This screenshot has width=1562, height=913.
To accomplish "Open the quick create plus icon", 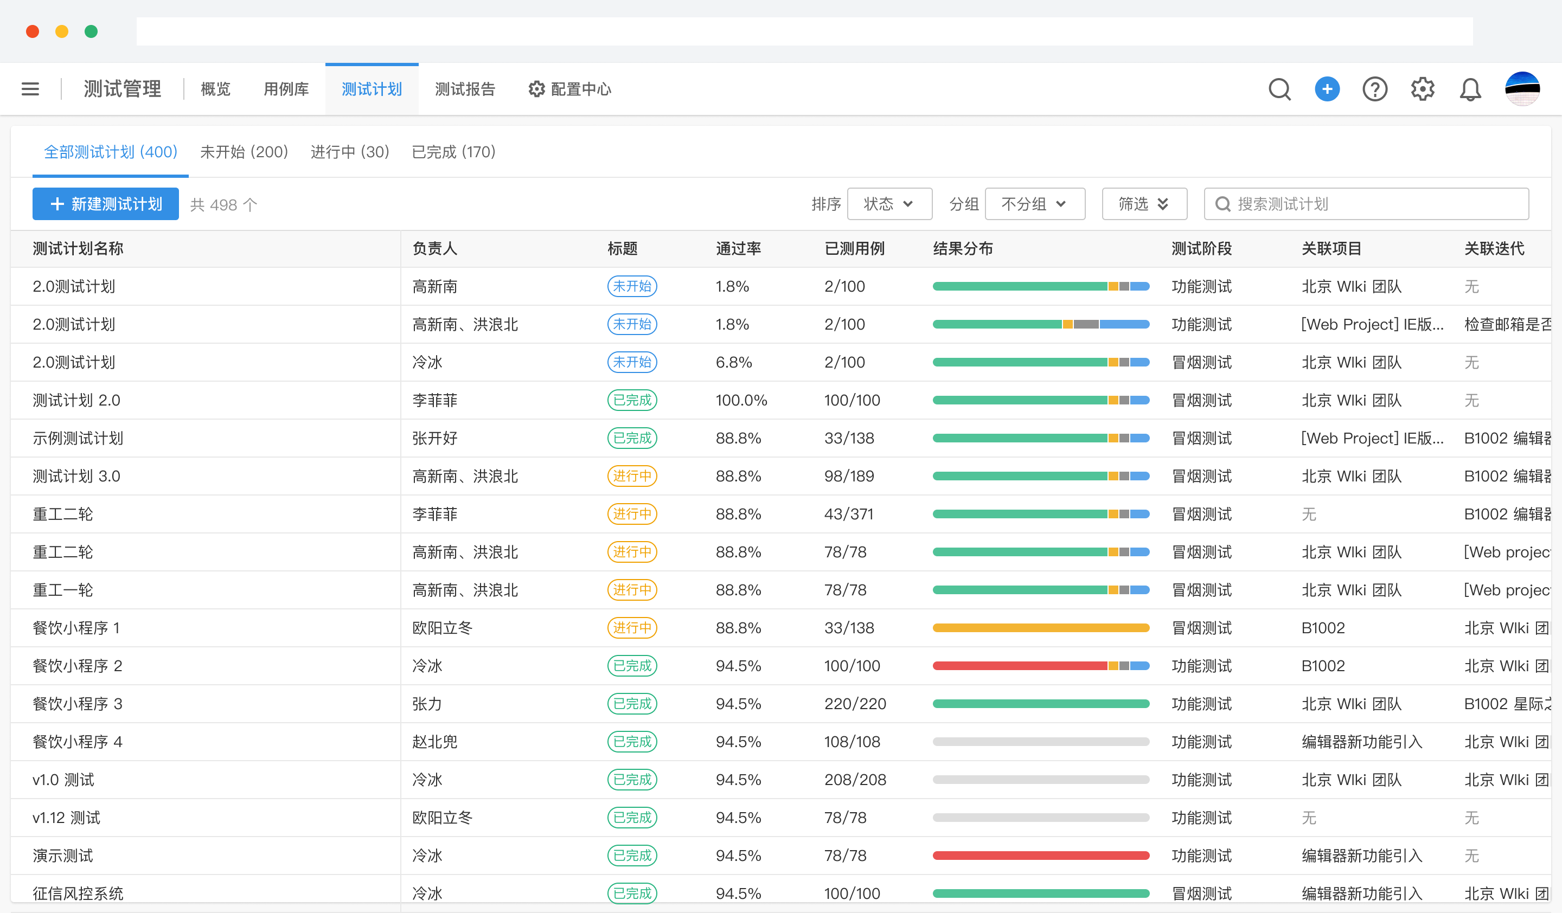I will (x=1327, y=89).
